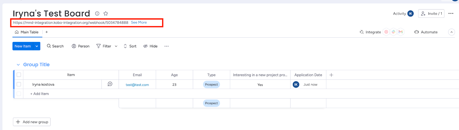459x130 pixels.
Task: Click the Interesting in a new project column header
Action: pyautogui.click(x=260, y=75)
